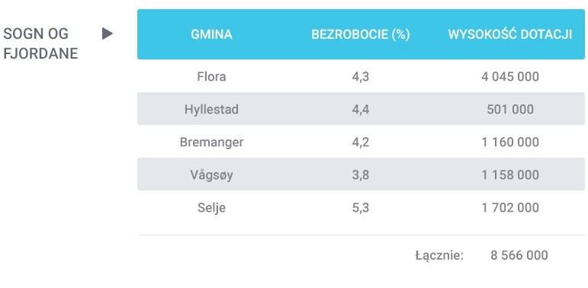Sort by the GMINA column header
Screen dimensions: 588x288
[211, 34]
